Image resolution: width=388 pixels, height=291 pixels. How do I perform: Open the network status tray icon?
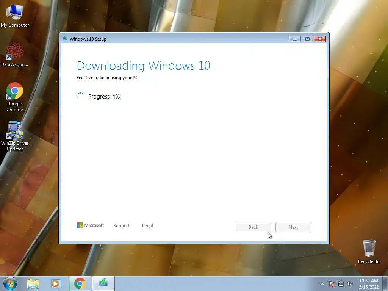coord(341,284)
